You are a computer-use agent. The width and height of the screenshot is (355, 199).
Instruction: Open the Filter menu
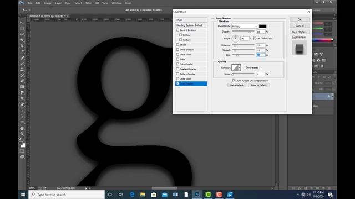[x=88, y=3]
